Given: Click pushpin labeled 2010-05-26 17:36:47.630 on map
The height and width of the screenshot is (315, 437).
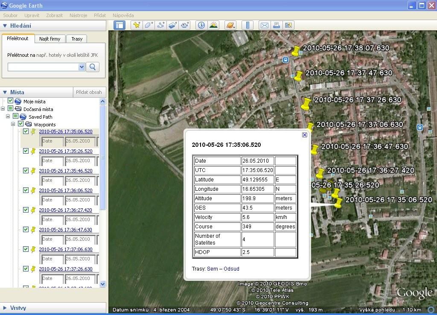Looking at the screenshot, I should tap(315, 149).
